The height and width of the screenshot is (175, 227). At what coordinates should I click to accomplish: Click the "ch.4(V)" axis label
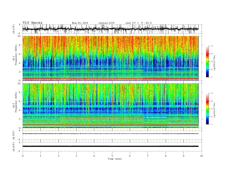point(14,147)
